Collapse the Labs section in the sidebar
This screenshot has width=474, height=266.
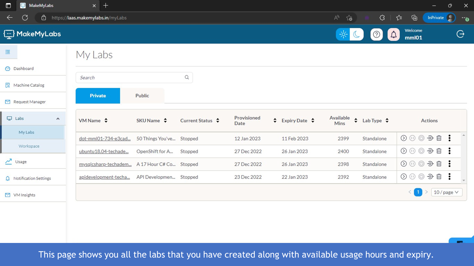58,119
